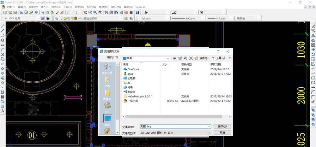Open Layer Properties Manager icon
The width and height of the screenshot is (316, 147).
[x=57, y=19]
